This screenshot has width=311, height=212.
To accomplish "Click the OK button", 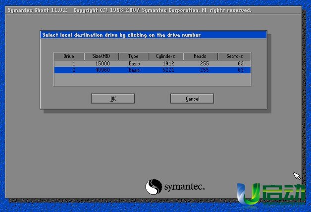I will point(113,99).
